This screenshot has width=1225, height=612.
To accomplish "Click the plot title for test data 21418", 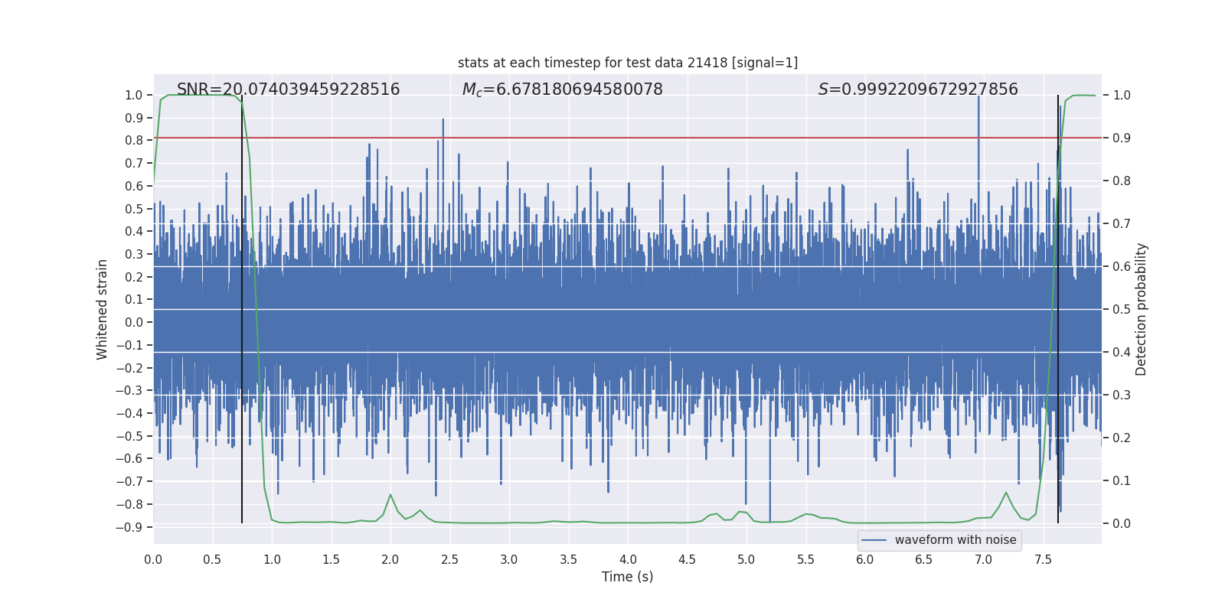I will point(627,63).
